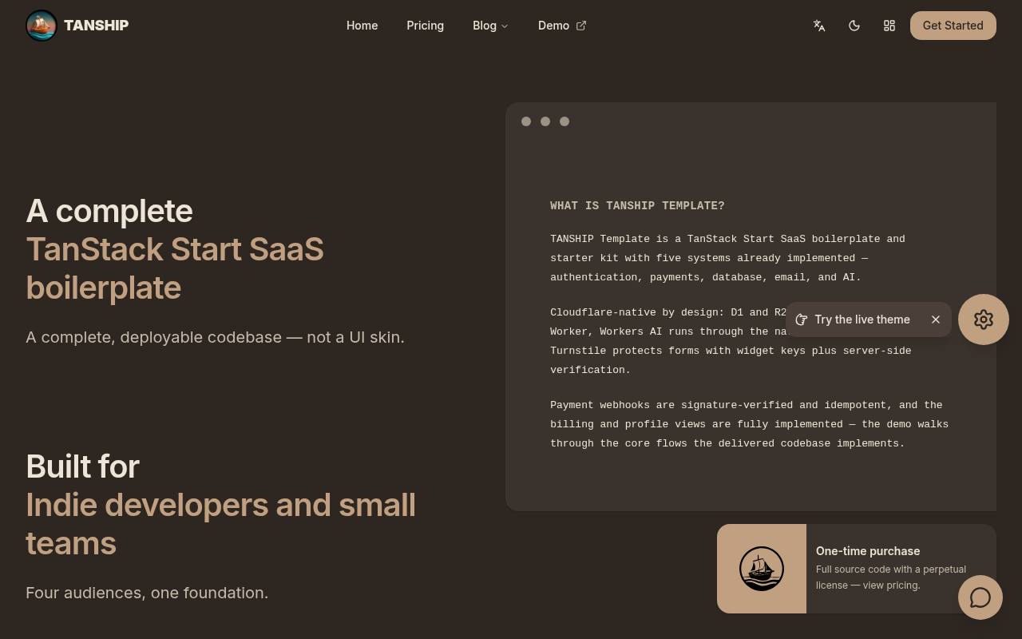This screenshot has width=1022, height=639.
Task: Toggle dark mode moon icon
Action: point(854,26)
